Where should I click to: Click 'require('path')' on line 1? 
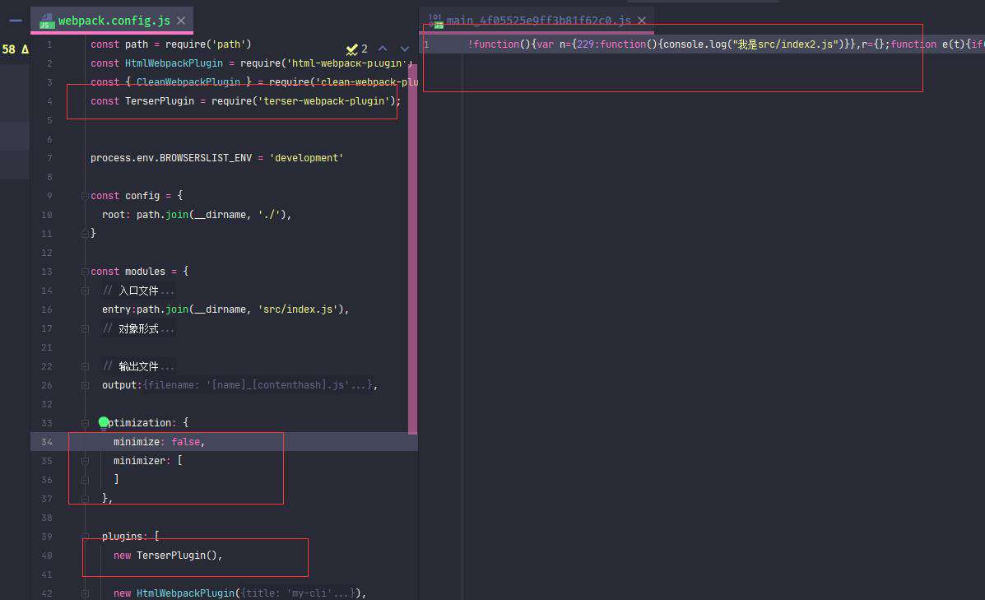coord(208,44)
